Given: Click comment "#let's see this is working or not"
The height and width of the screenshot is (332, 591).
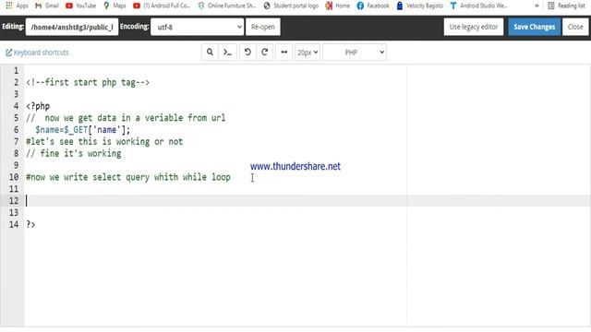Looking at the screenshot, I should tap(104, 141).
